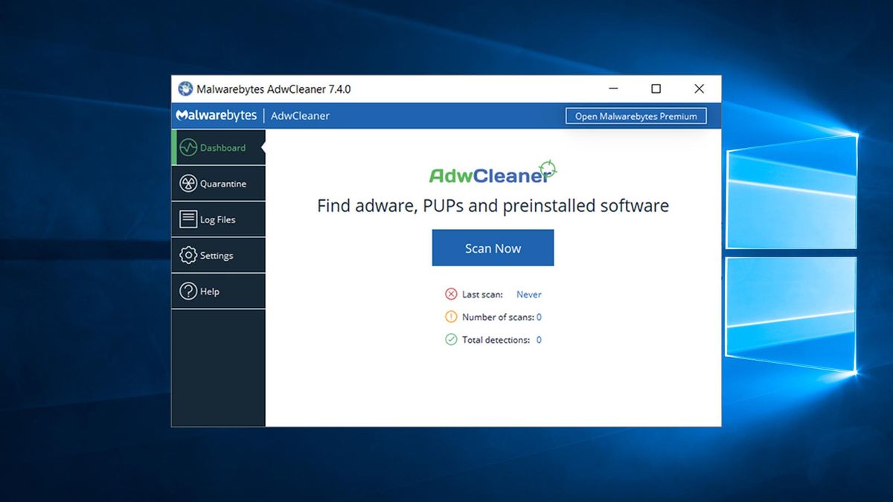The image size is (893, 502).
Task: Open the Quarantine sidebar tab
Action: point(219,184)
